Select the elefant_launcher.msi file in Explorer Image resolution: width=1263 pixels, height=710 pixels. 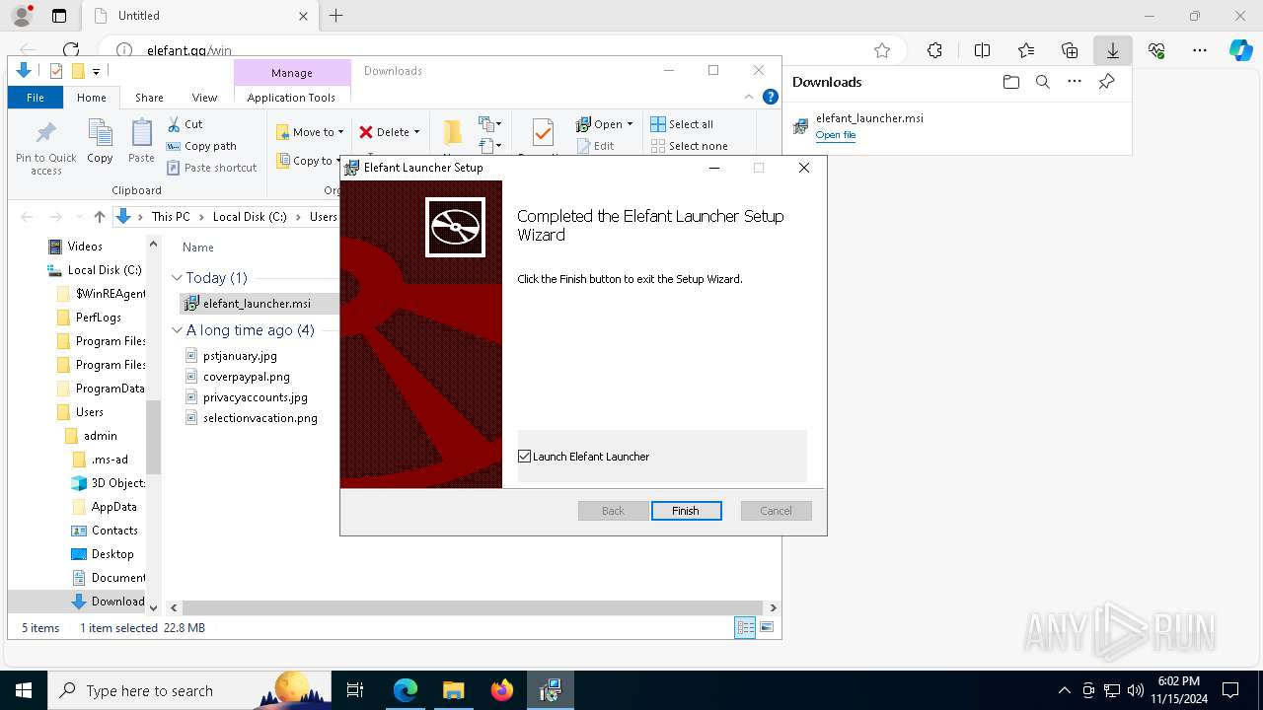pos(257,304)
